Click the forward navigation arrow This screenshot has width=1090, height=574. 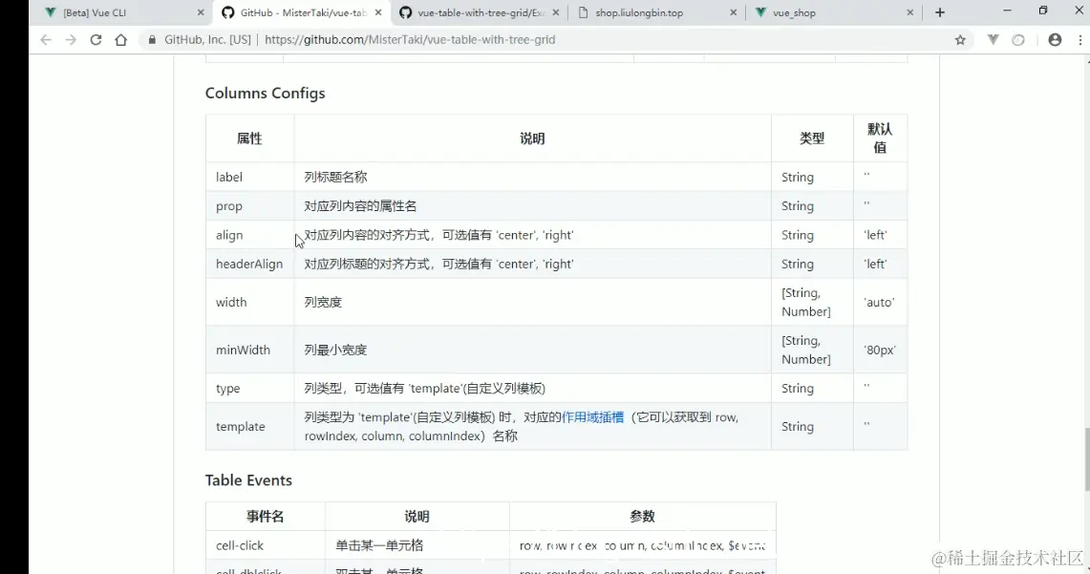click(72, 39)
